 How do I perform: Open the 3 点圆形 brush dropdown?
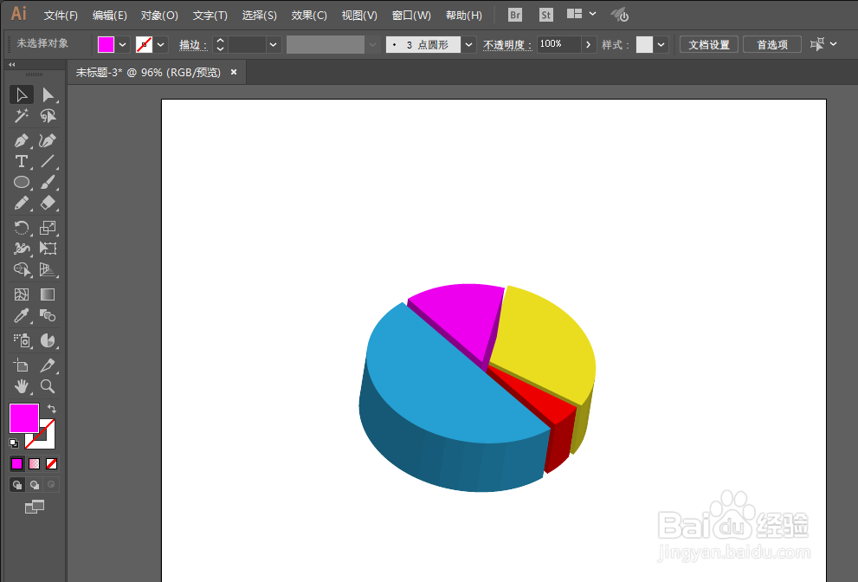coord(468,45)
